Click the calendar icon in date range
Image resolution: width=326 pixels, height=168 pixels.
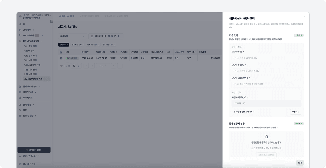coord(92,36)
